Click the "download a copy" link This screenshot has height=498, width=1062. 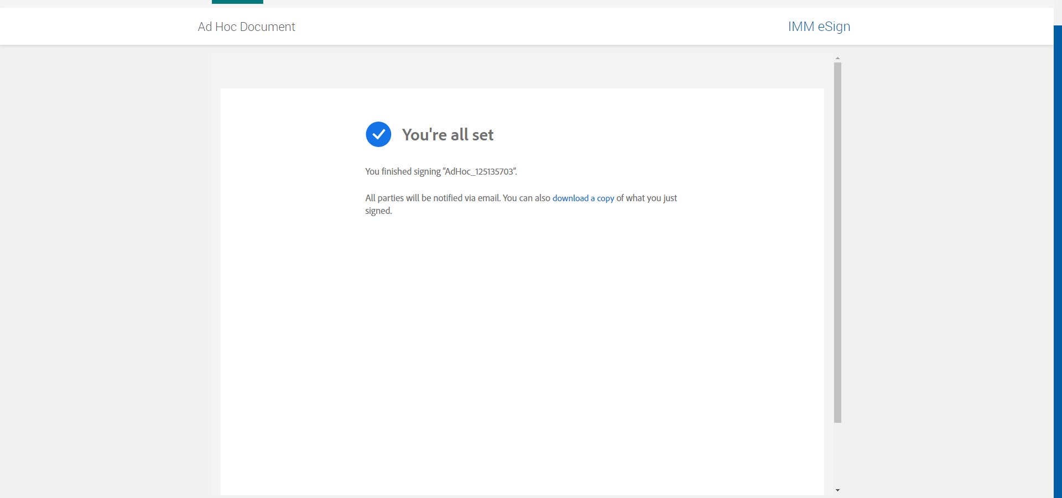583,198
